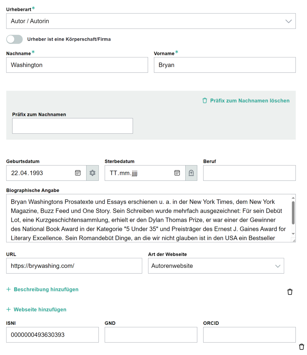Click the biography text scrollbar
The height and width of the screenshot is (355, 307).
point(293,213)
